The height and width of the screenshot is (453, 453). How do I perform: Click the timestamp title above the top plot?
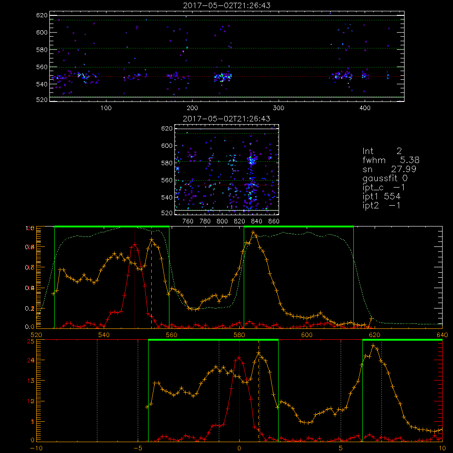pyautogui.click(x=227, y=5)
